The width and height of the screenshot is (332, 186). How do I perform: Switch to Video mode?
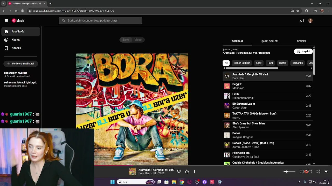[x=138, y=40]
